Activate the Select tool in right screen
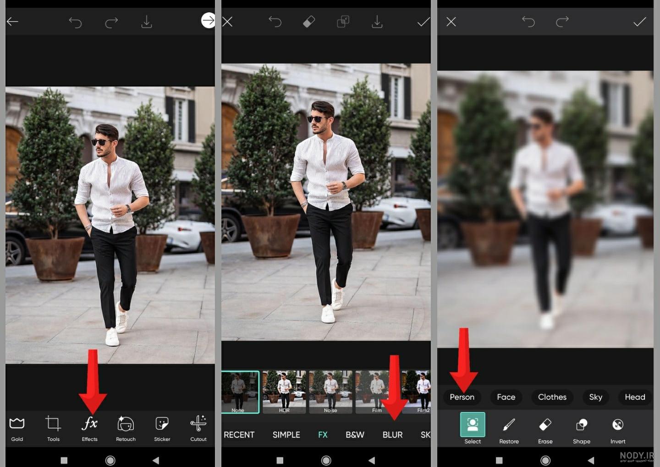 point(473,429)
